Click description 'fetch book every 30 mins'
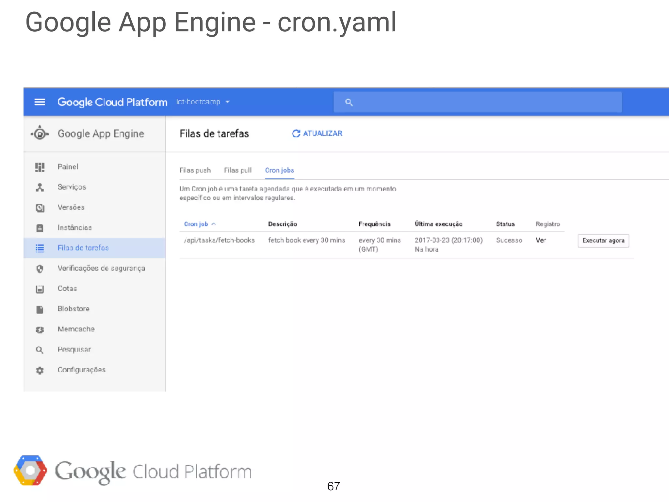 306,240
